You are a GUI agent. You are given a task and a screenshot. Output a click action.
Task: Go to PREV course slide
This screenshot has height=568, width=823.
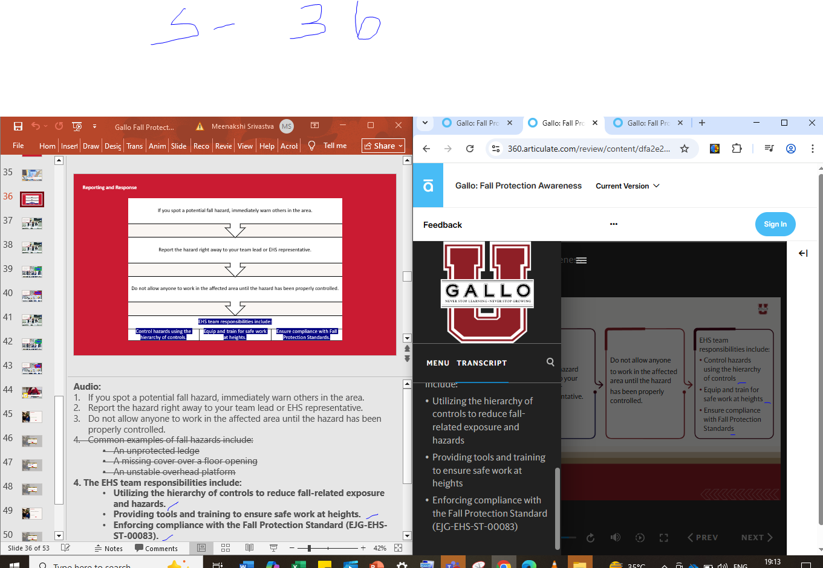pyautogui.click(x=703, y=538)
